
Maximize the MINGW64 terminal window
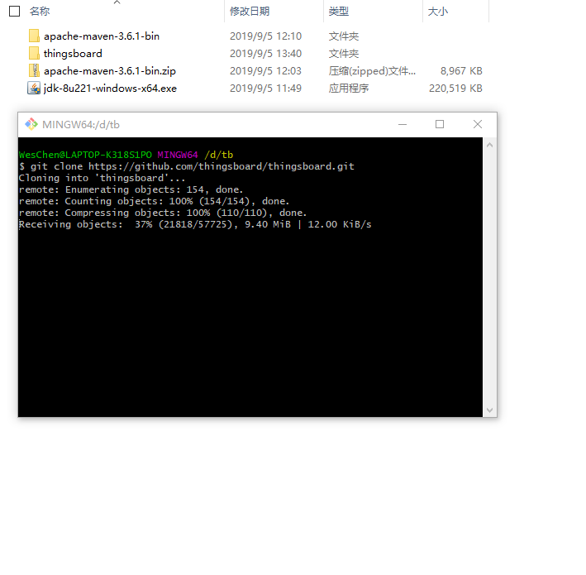(440, 124)
